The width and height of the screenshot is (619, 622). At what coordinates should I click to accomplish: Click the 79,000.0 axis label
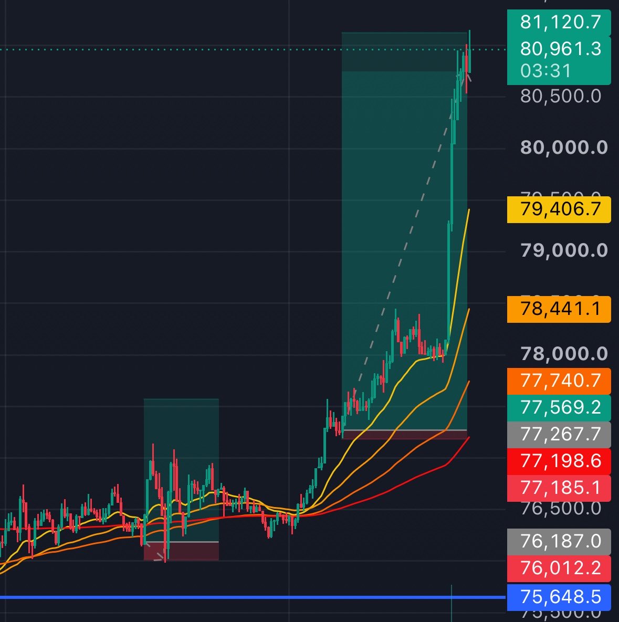564,250
